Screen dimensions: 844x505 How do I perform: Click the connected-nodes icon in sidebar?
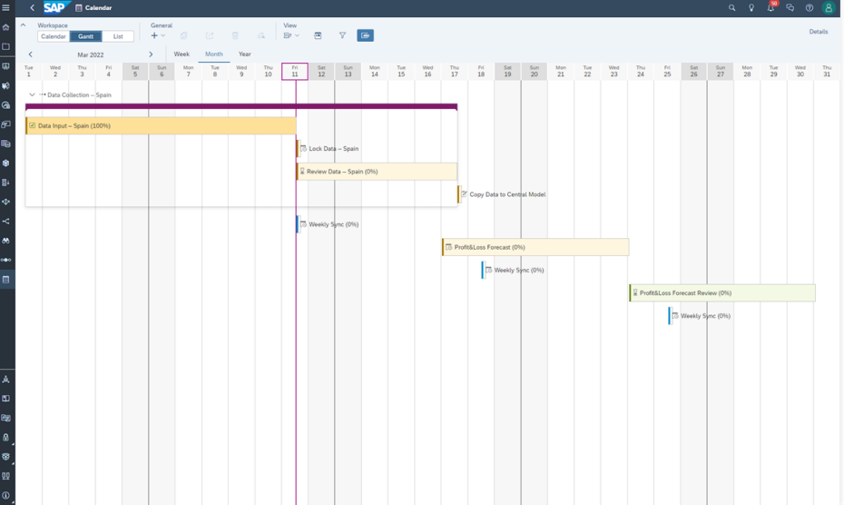[6, 222]
